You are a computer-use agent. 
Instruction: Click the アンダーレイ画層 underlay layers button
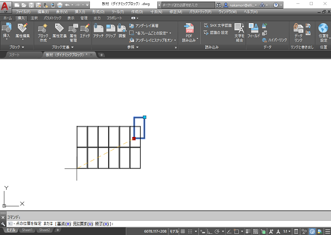(144, 26)
